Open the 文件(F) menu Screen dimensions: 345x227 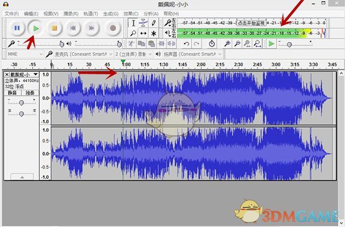coord(11,14)
